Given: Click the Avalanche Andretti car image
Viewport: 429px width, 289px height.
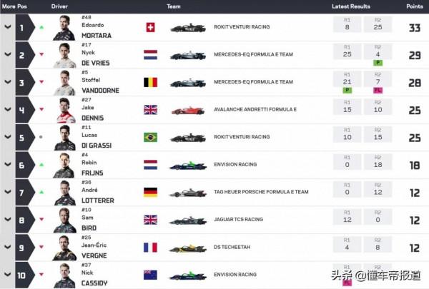Looking at the screenshot, I should pos(188,110).
